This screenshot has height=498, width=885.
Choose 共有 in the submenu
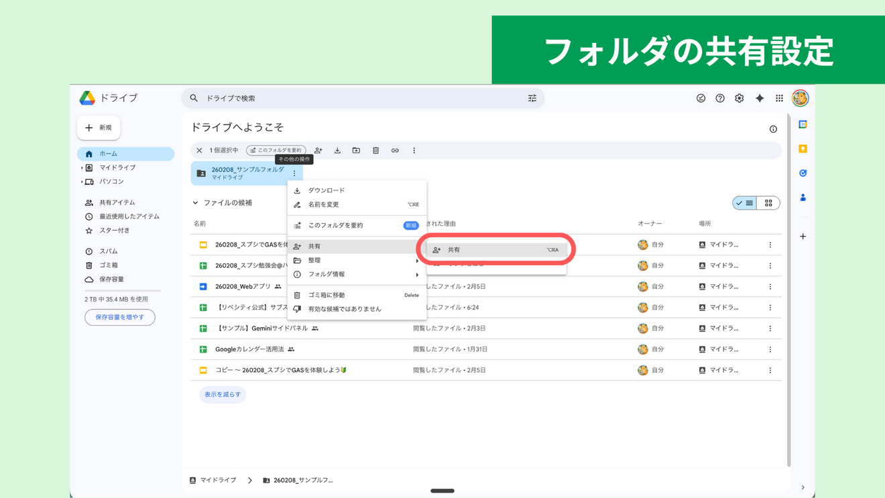496,250
